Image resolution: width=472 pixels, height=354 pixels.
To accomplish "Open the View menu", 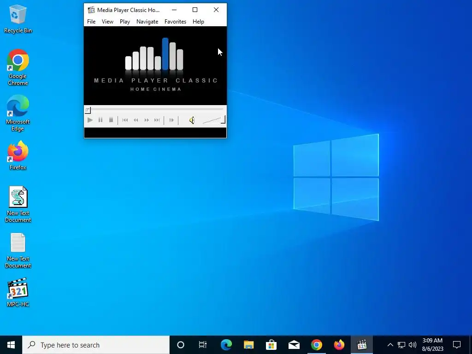I will pos(107,22).
